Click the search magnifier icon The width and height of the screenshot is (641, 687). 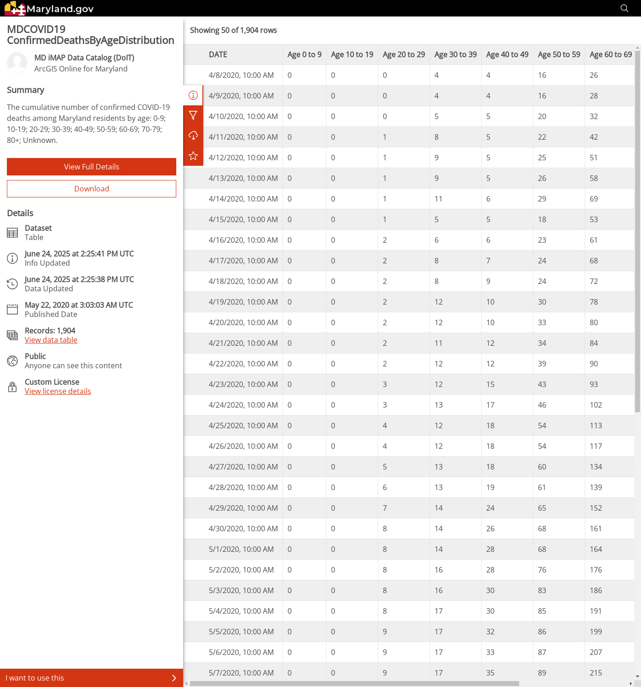pos(624,8)
